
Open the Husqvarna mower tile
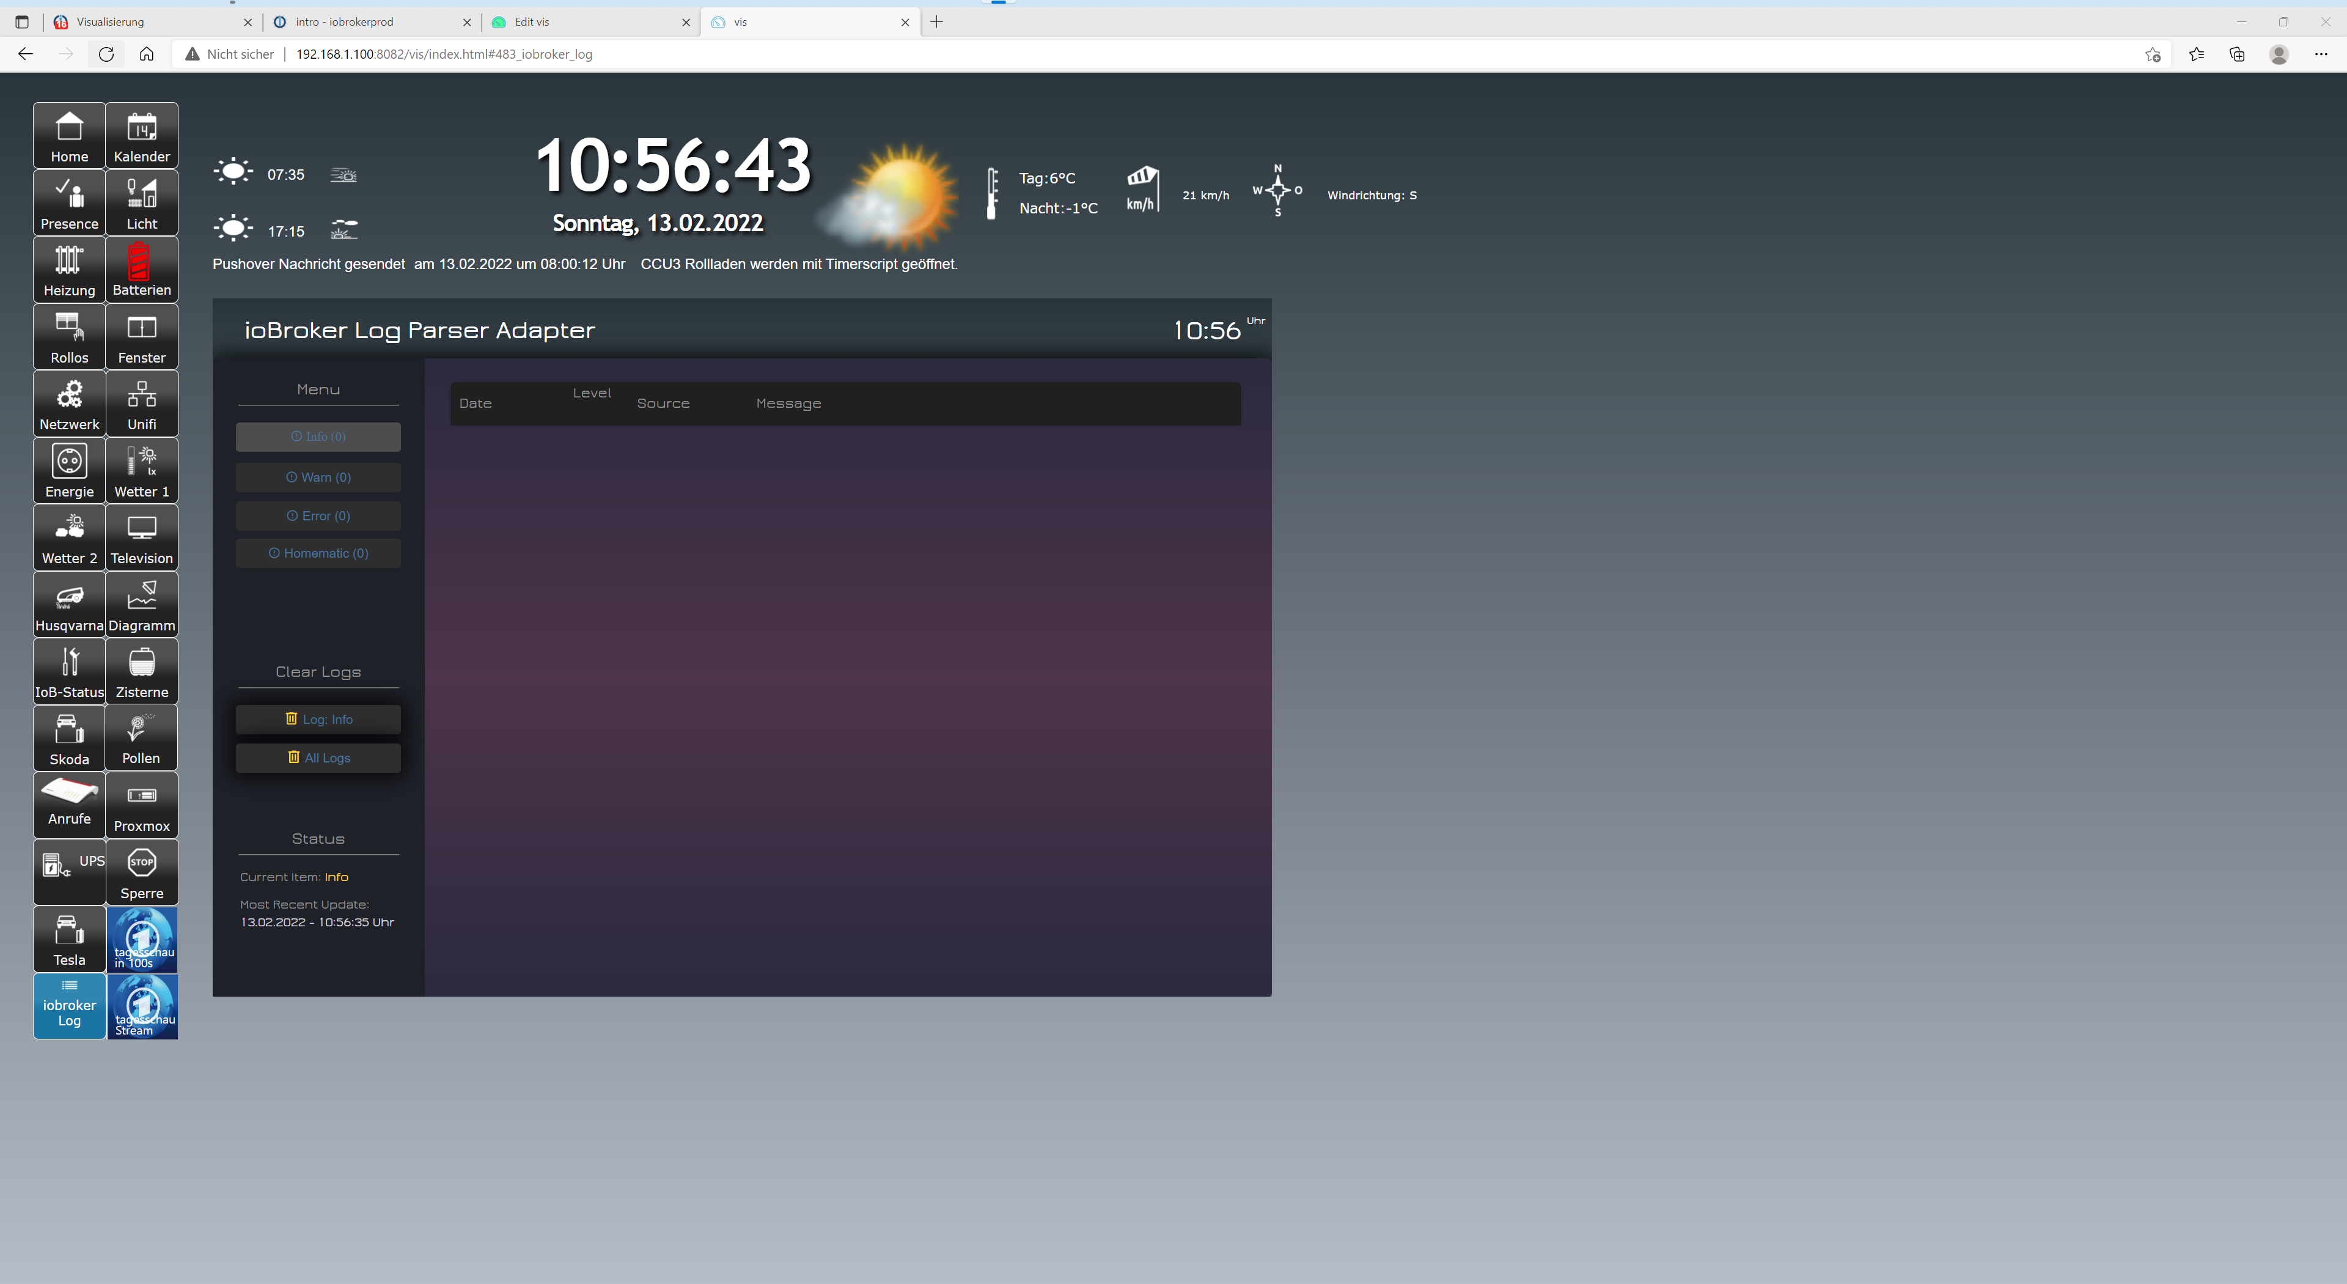pyautogui.click(x=69, y=605)
